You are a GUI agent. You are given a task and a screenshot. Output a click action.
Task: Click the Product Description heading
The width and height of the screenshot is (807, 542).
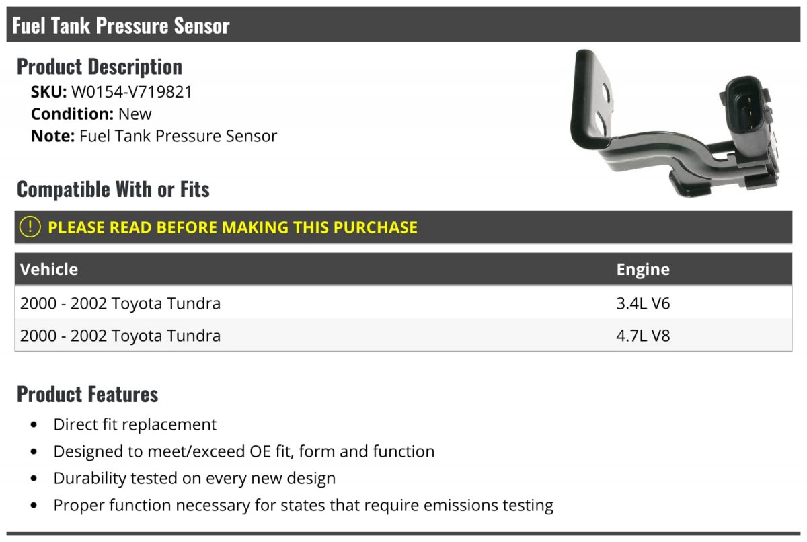tap(100, 67)
